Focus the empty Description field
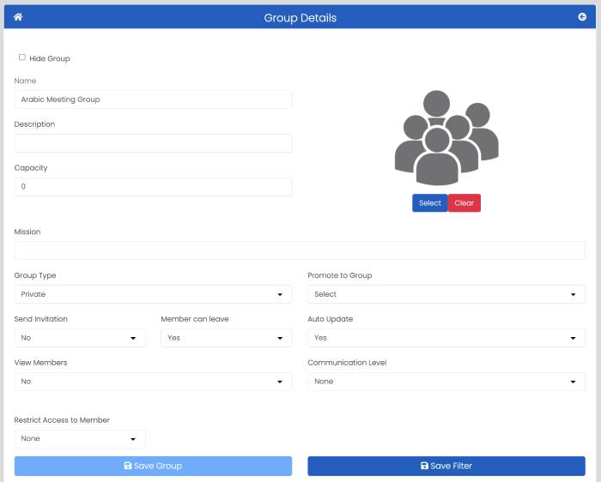 pos(153,143)
